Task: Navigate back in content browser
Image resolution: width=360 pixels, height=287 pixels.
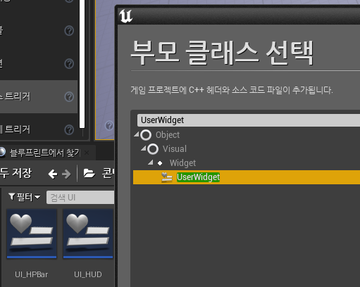Action: coord(53,174)
